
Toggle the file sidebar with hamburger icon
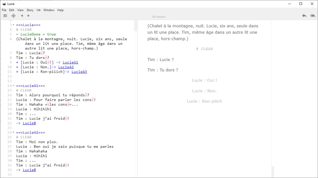click(5, 16)
